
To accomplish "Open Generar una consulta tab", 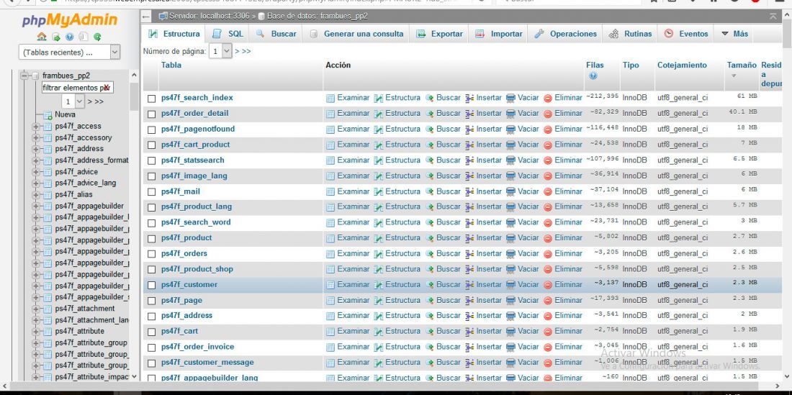I will [356, 34].
